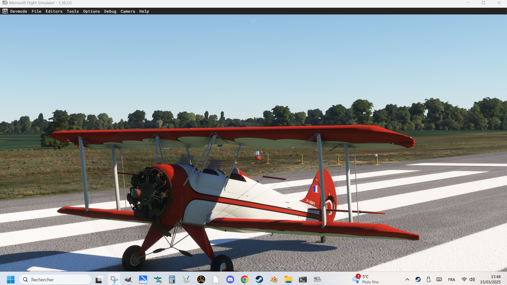Viewport: 507px width, 285px height.
Task: Open the Help menu
Action: [x=144, y=11]
